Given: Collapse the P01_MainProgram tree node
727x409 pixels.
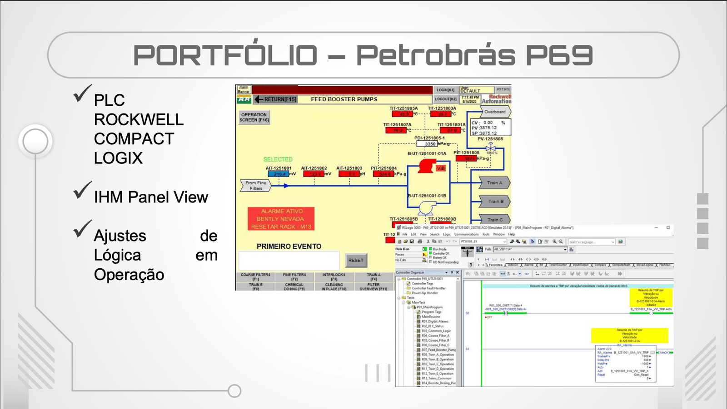Looking at the screenshot, I should 408,307.
